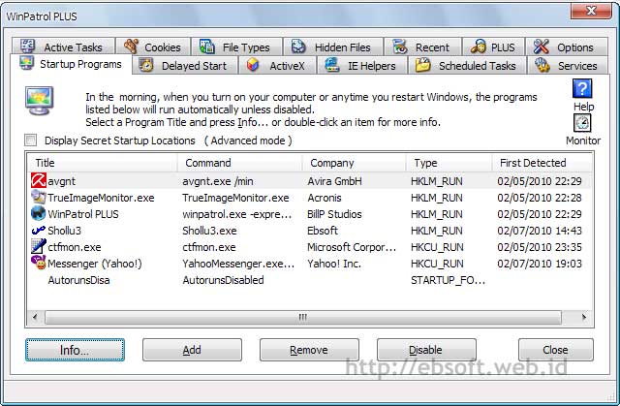Click the Microsoft Corpor... company cell
This screenshot has height=406, width=620.
pos(352,247)
